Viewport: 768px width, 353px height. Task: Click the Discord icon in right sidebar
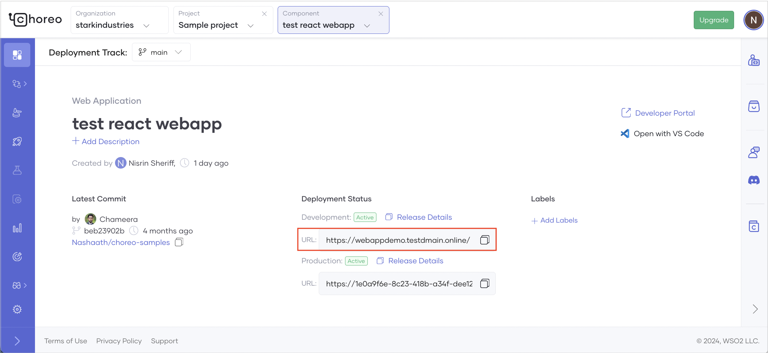(754, 180)
